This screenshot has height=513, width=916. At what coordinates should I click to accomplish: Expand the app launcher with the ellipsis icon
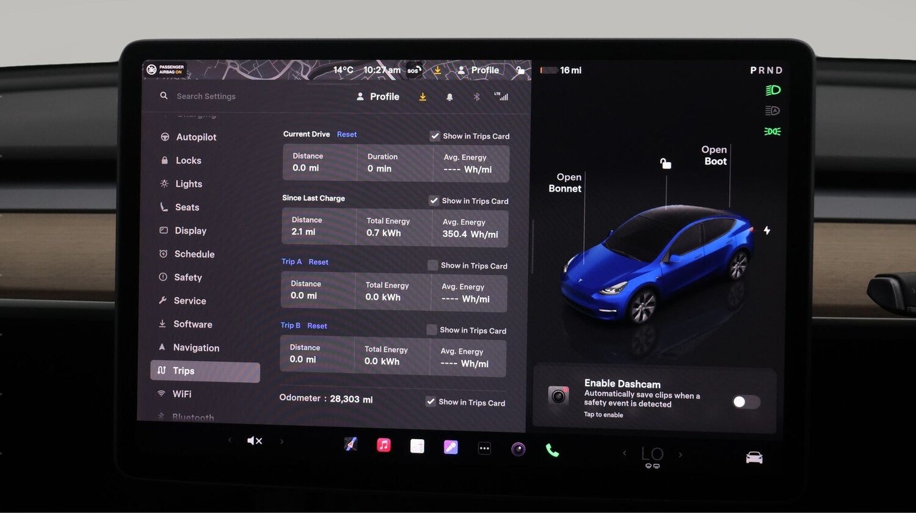pyautogui.click(x=484, y=448)
